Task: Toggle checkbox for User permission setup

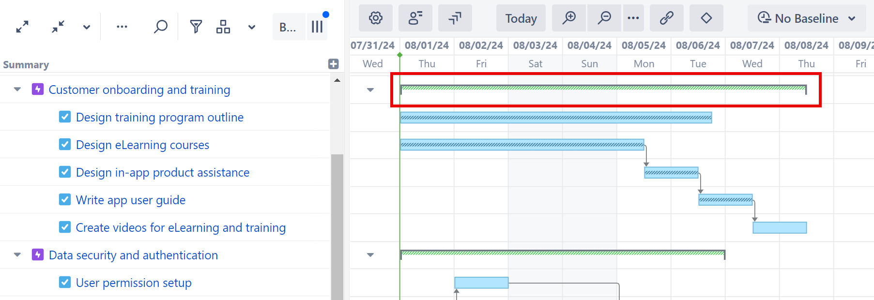Action: coord(65,283)
